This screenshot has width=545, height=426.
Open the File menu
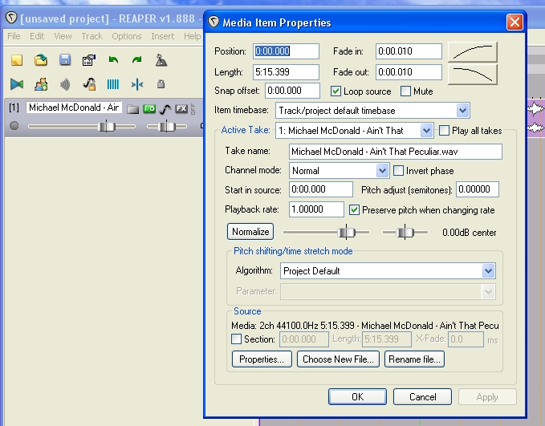click(x=14, y=36)
